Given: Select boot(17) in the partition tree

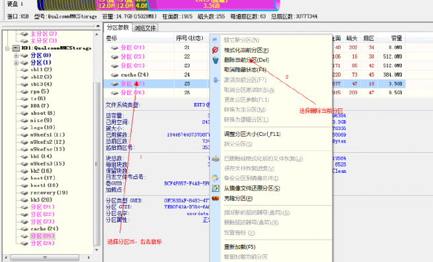Looking at the screenshot, I should tap(42, 178).
